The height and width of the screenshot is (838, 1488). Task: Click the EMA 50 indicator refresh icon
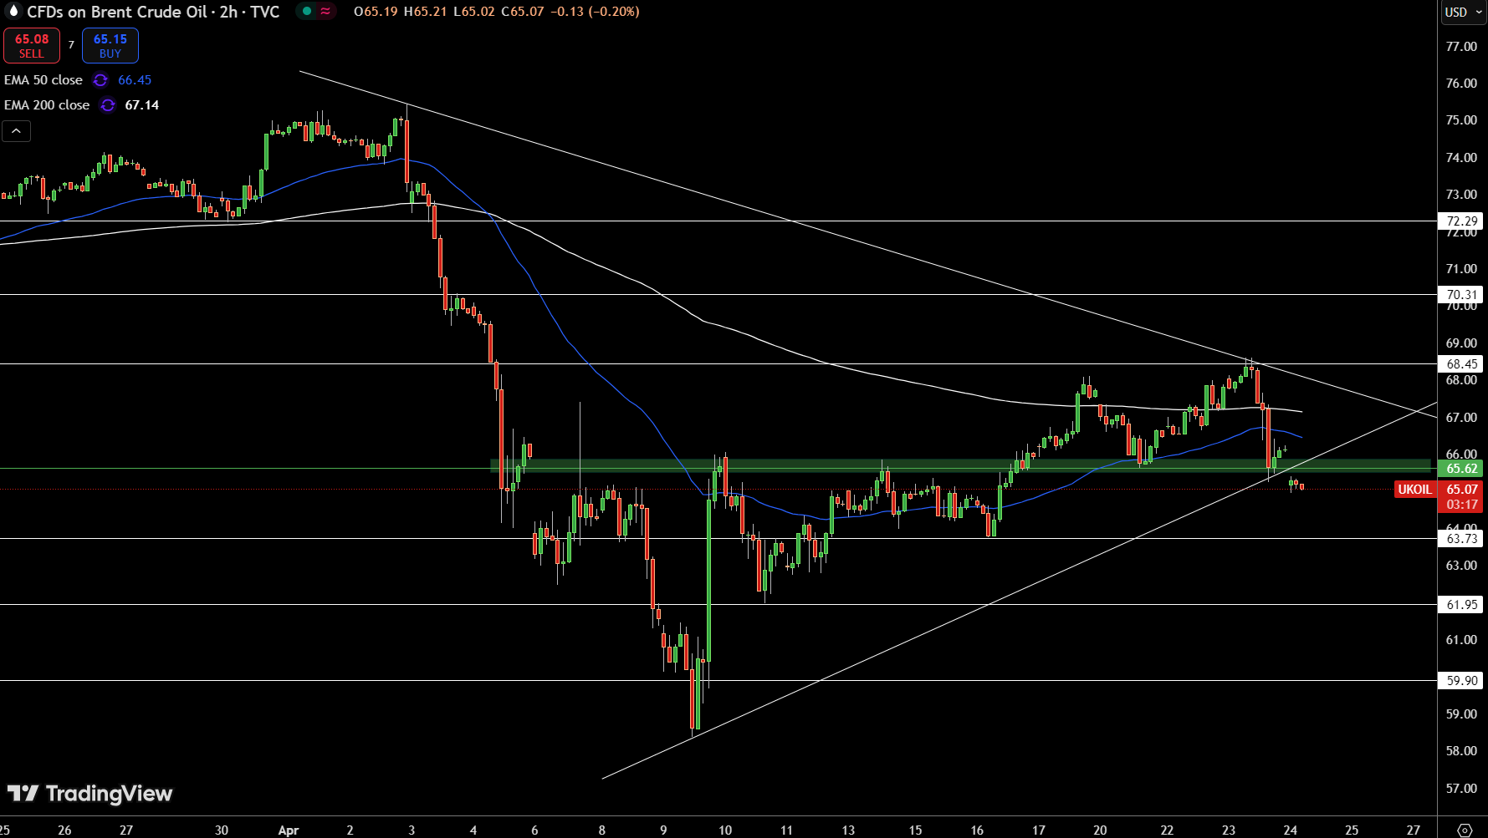(100, 80)
